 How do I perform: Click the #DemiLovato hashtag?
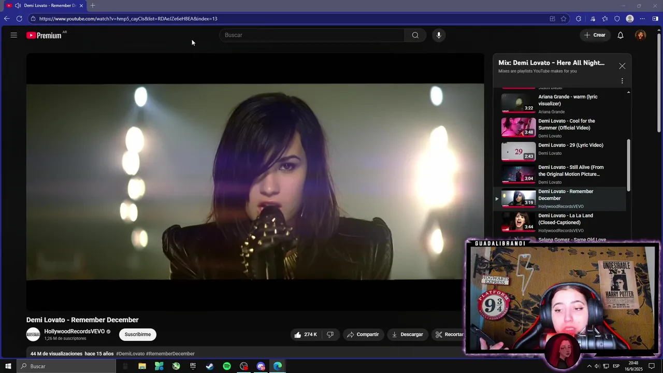click(131, 354)
